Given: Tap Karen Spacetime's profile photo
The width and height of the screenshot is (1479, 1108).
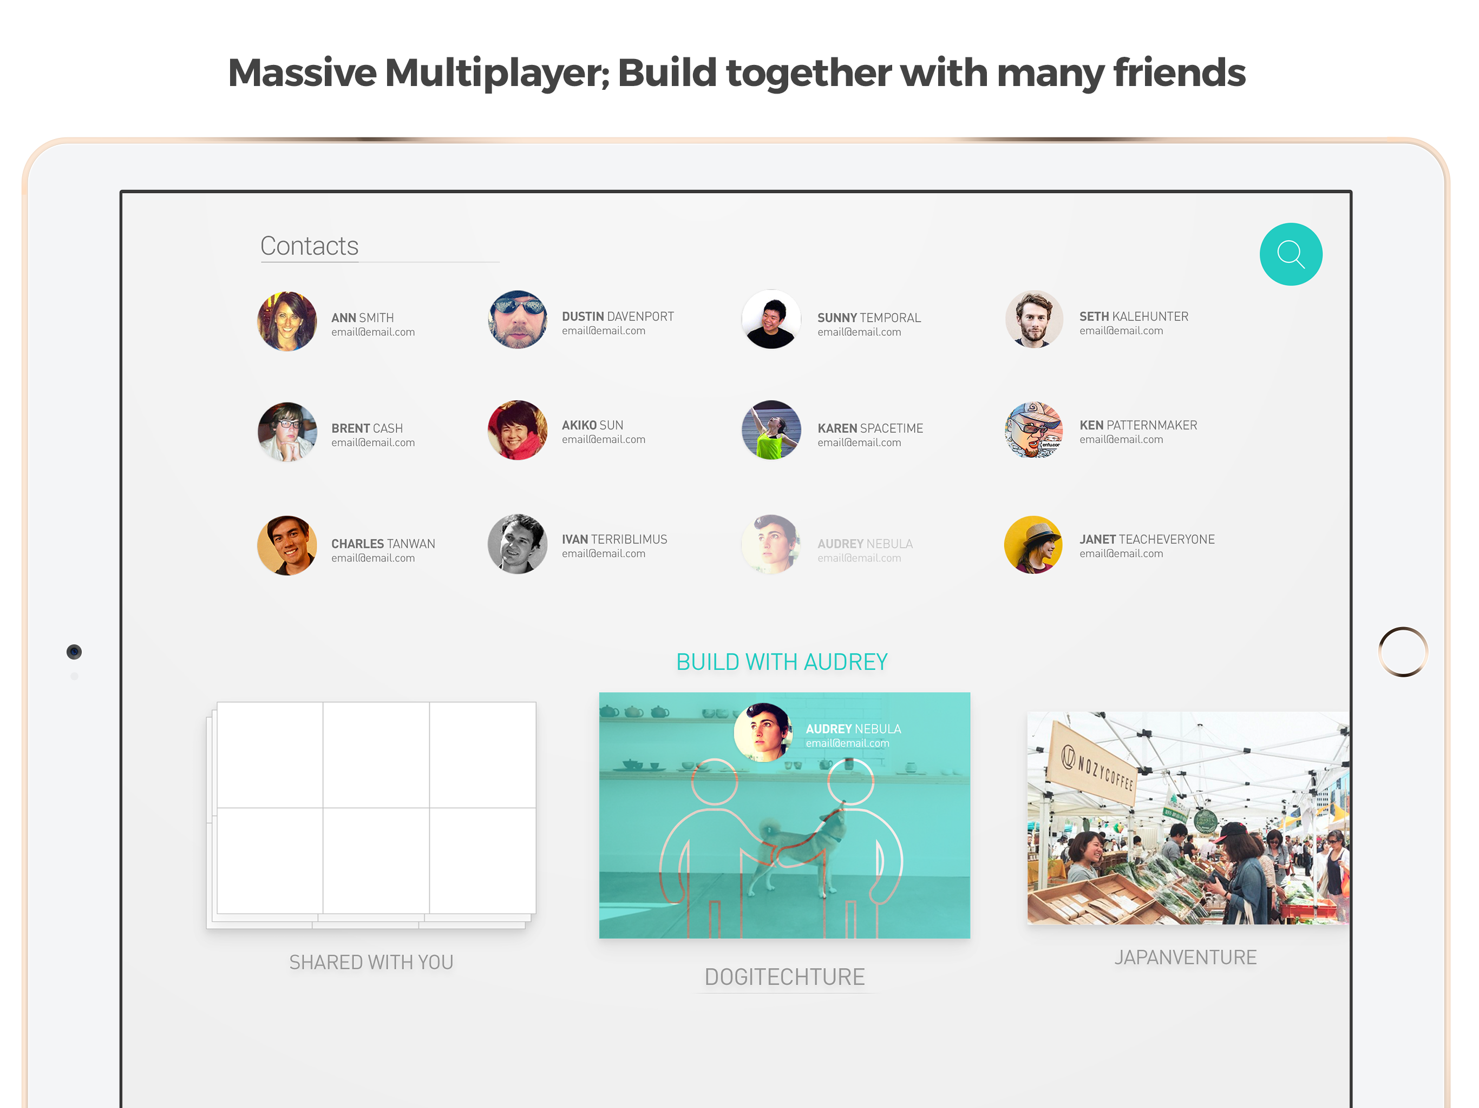Looking at the screenshot, I should (771, 430).
